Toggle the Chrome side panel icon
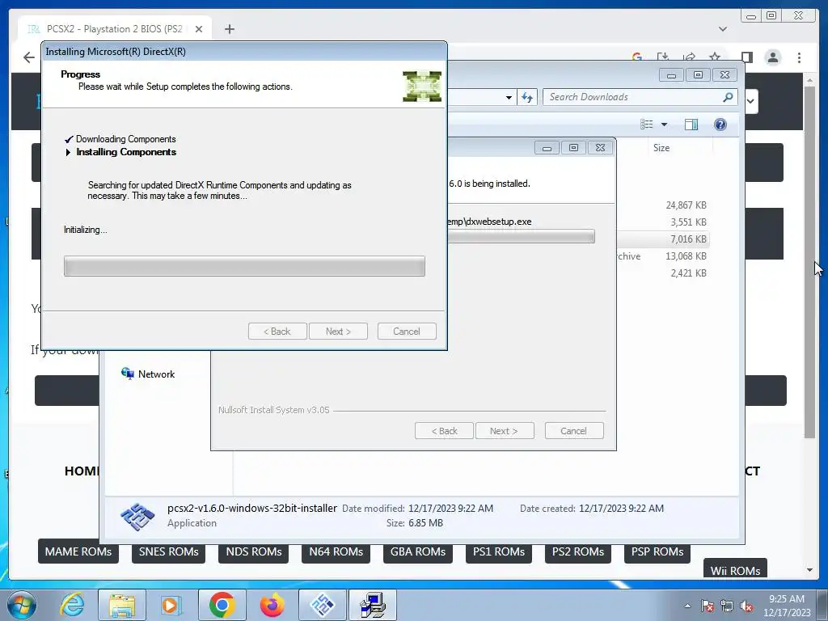The width and height of the screenshot is (828, 621). pyautogui.click(x=746, y=57)
